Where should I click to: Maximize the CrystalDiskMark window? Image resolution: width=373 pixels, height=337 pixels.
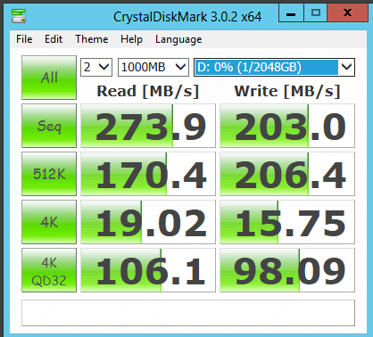315,12
